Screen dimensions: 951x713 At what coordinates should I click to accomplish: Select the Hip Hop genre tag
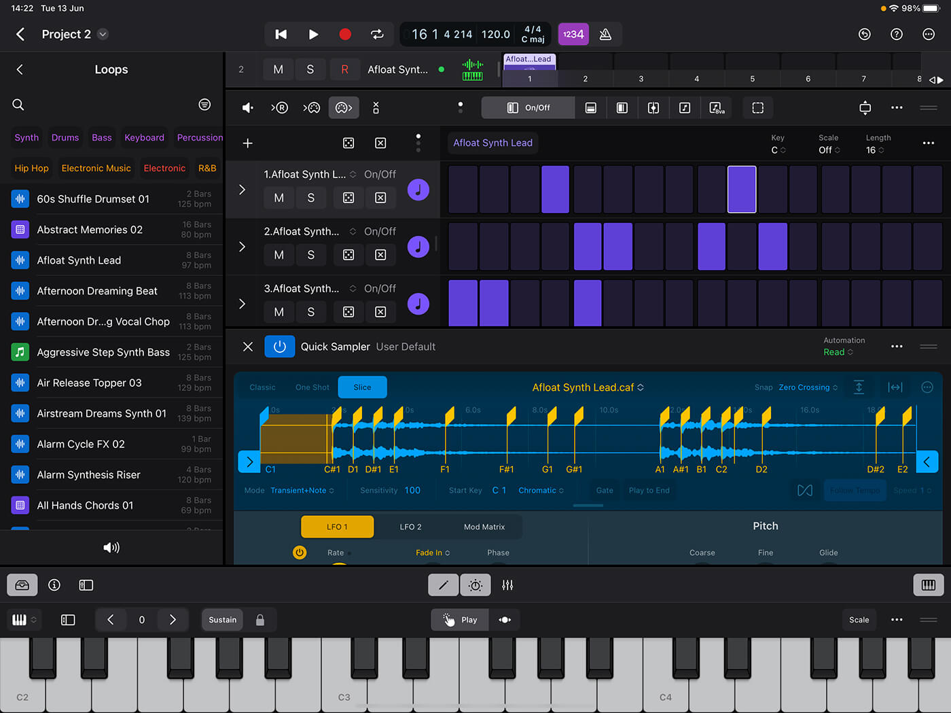pos(32,168)
